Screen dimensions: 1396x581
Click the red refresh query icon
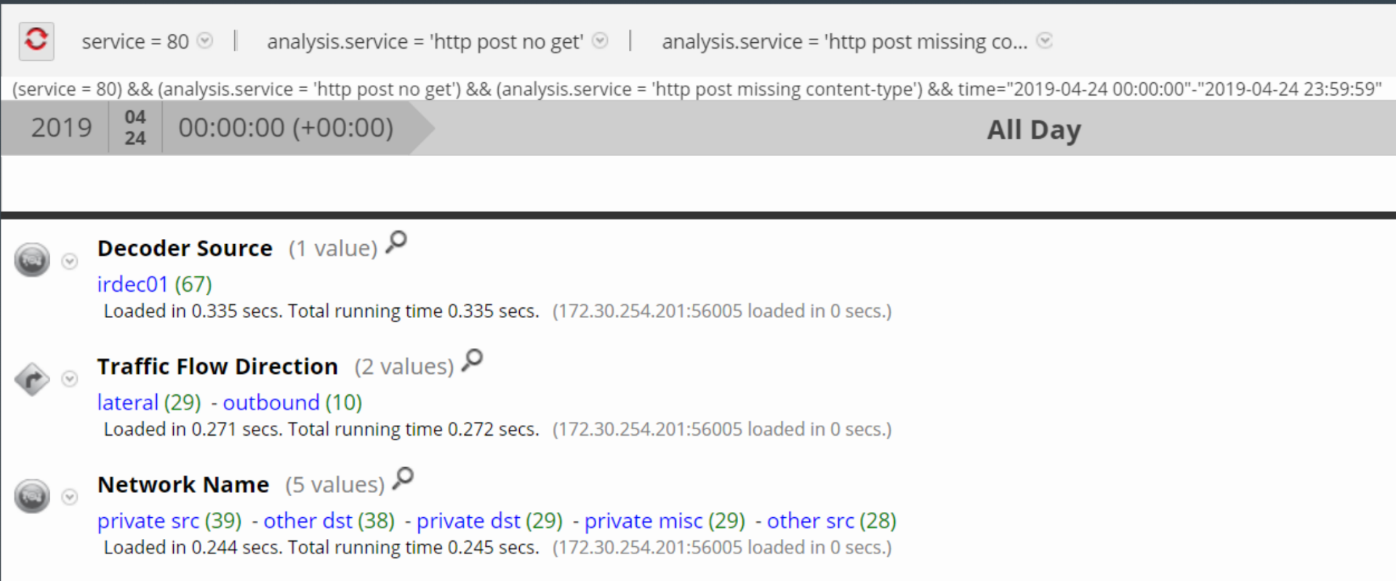[36, 41]
